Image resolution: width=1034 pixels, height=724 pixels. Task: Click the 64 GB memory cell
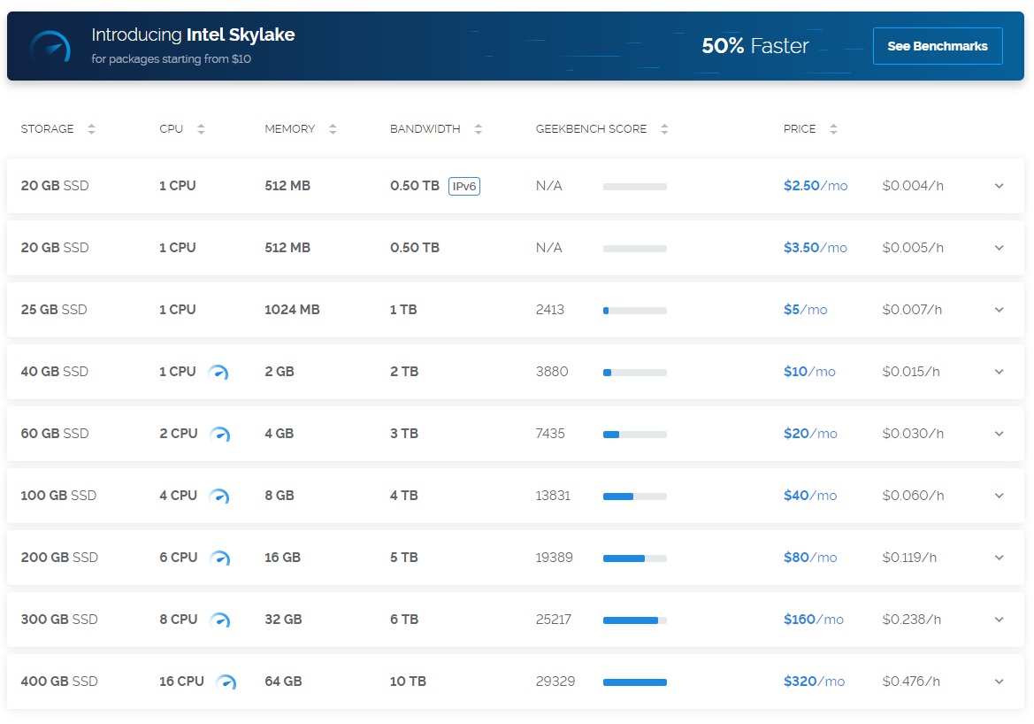(x=283, y=682)
